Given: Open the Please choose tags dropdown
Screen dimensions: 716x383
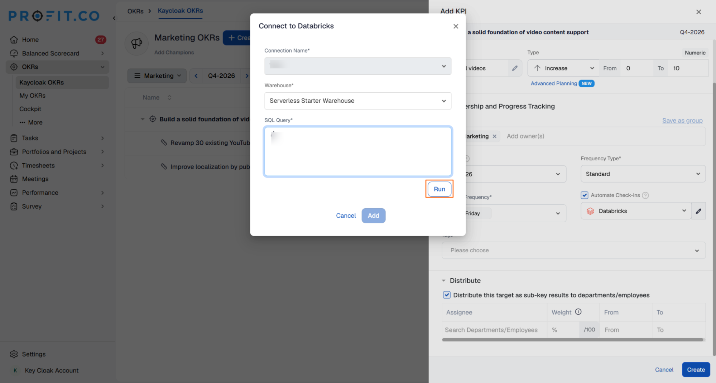Looking at the screenshot, I should (x=573, y=250).
